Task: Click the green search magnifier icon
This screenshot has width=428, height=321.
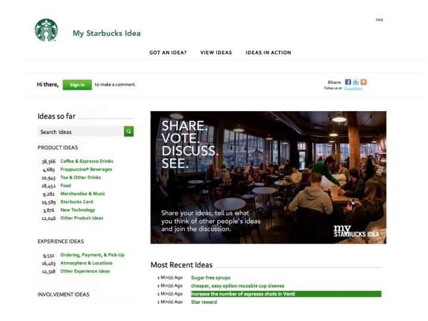Action: coord(129,131)
